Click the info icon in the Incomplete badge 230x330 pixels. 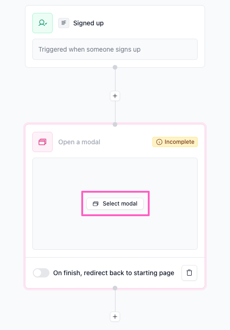[x=159, y=142]
